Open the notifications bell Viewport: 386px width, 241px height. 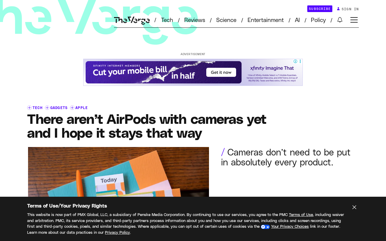coord(340,20)
